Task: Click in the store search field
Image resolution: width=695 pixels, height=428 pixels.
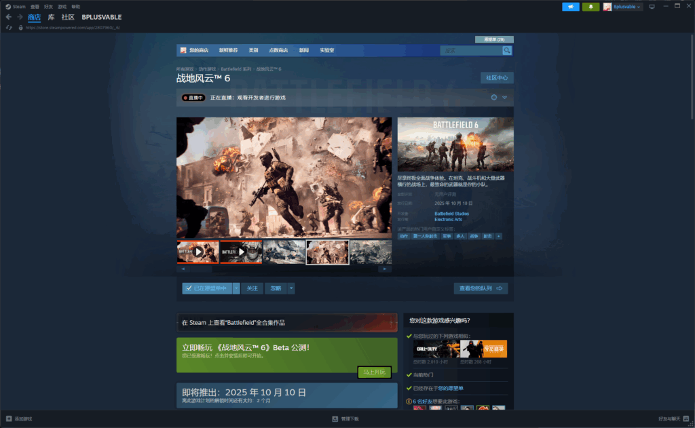Action: pyautogui.click(x=471, y=50)
